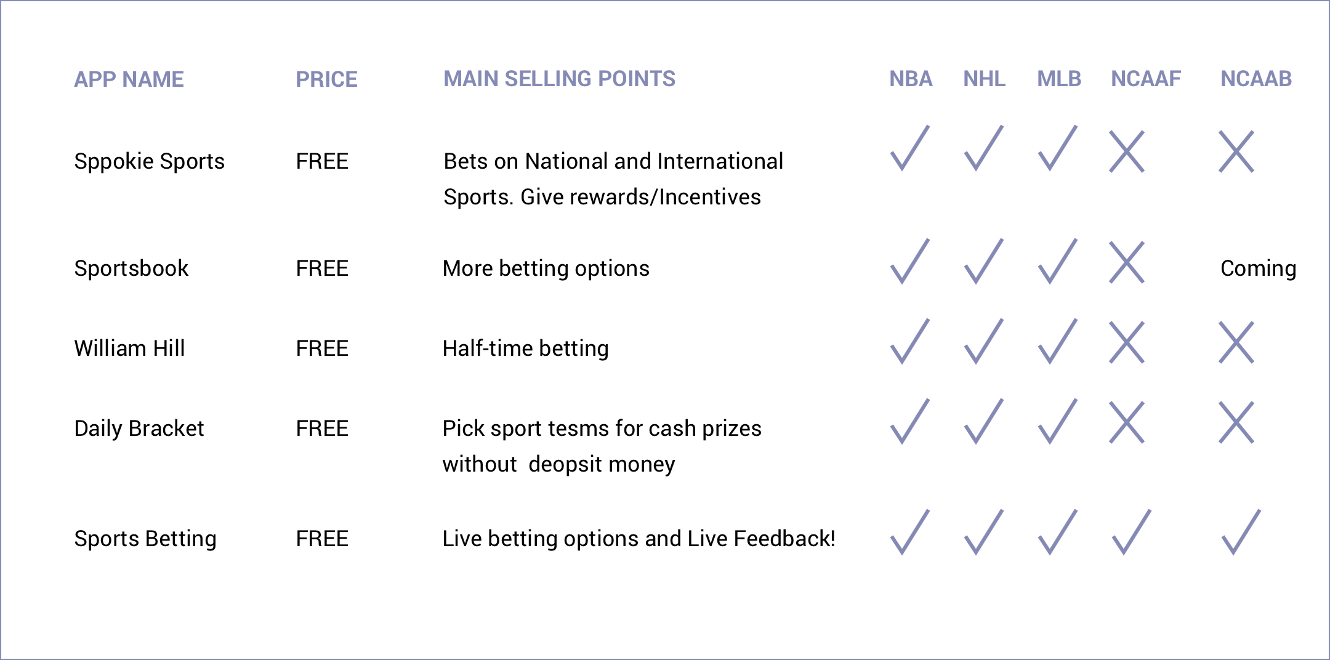
Task: Click William Hill MLB checkmark
Action: click(x=1057, y=342)
